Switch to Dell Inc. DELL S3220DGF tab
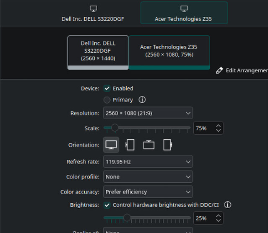268x233 pixels. (x=94, y=14)
